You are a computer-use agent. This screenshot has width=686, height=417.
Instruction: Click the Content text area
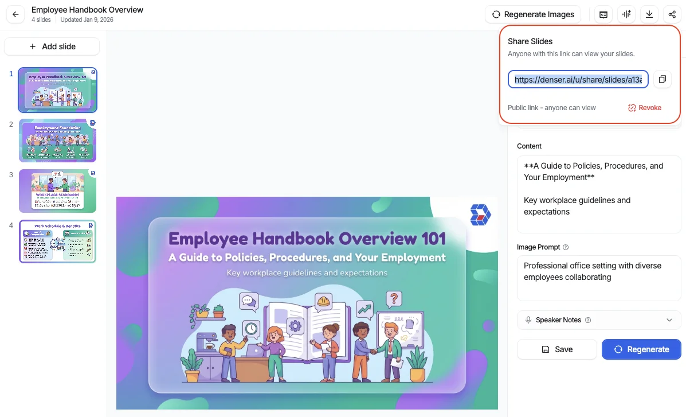point(599,194)
